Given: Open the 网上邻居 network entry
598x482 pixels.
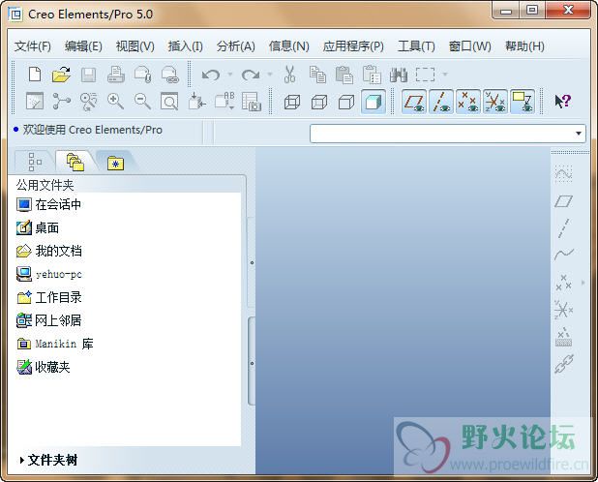Looking at the screenshot, I should [x=49, y=320].
